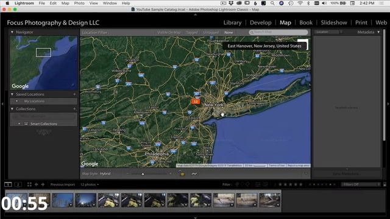The width and height of the screenshot is (390, 219).
Task: Go forward with the filmstrip right arrow
Action: coord(43,184)
